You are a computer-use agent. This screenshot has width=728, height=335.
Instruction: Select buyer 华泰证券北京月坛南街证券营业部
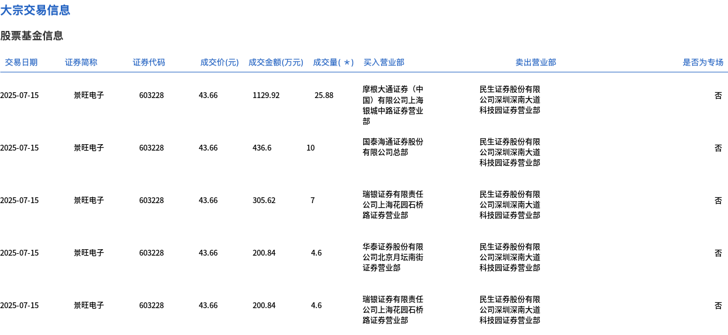393,257
